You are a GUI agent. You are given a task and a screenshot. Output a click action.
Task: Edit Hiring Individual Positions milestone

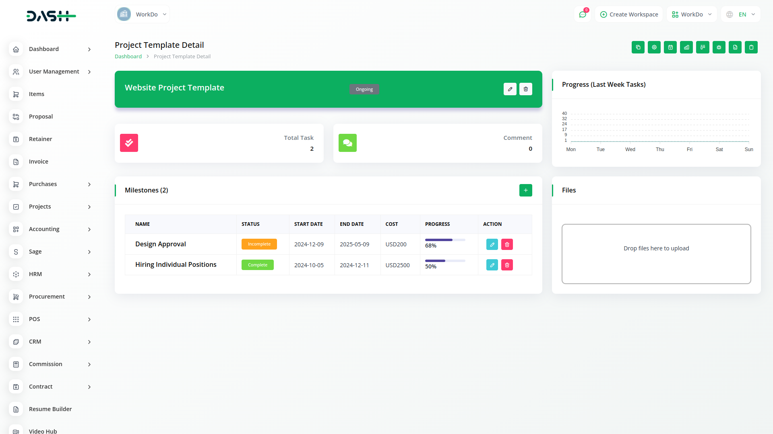pyautogui.click(x=492, y=265)
